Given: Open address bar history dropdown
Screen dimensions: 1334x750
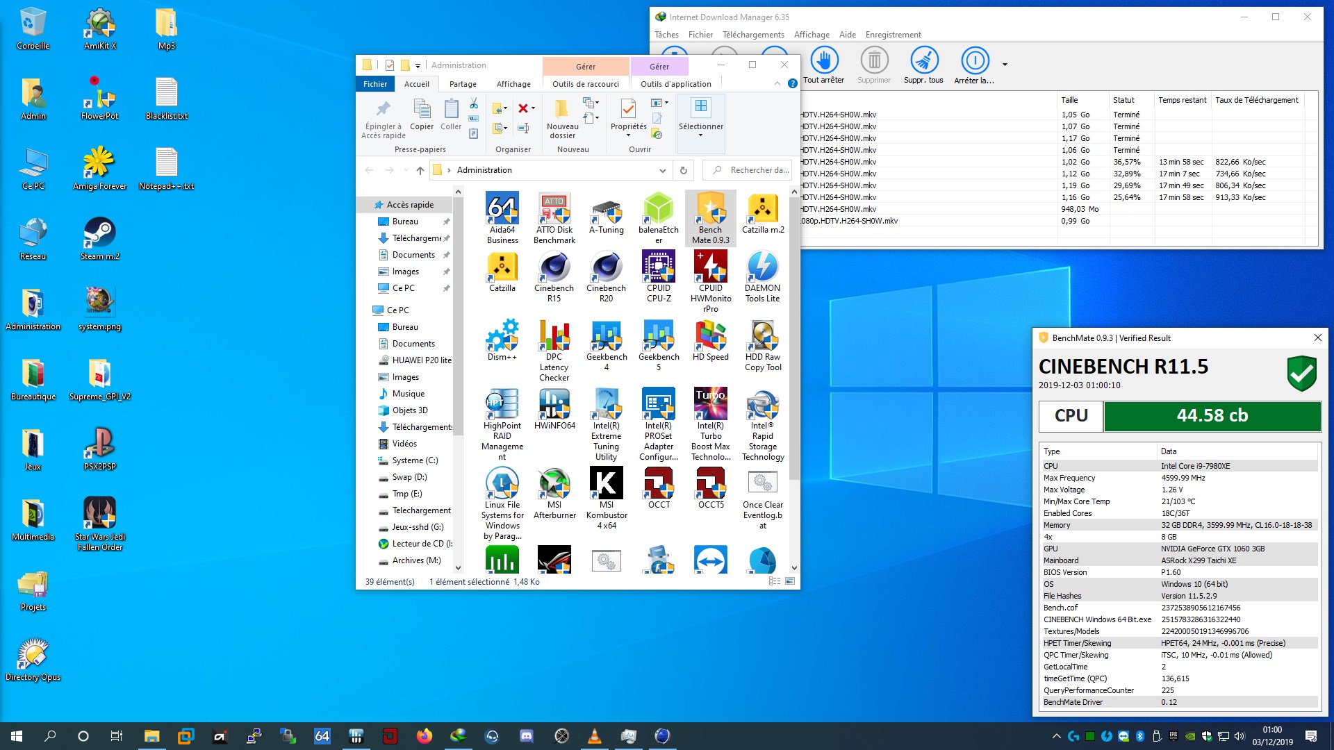Looking at the screenshot, I should coord(662,170).
